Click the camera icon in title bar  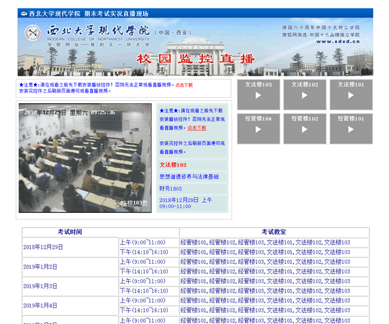[24, 13]
